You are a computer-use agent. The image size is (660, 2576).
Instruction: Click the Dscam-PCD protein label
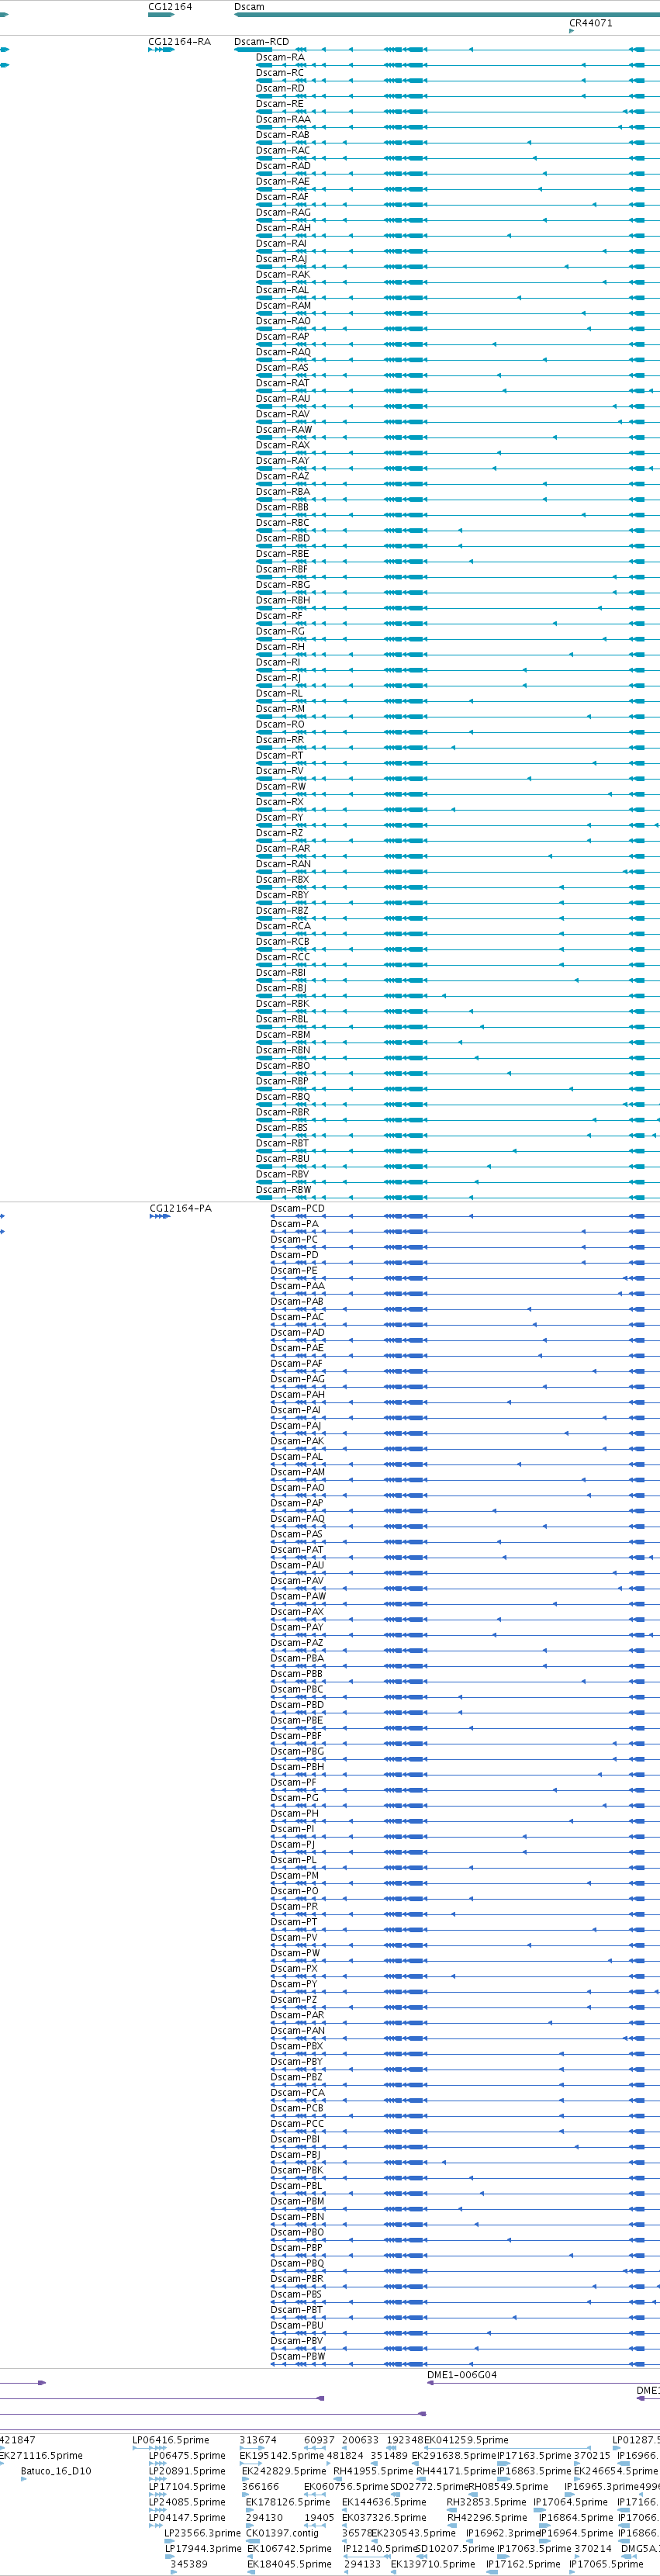pos(298,1208)
